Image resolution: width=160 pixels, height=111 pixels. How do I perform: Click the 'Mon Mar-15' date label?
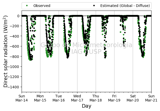point(40,98)
